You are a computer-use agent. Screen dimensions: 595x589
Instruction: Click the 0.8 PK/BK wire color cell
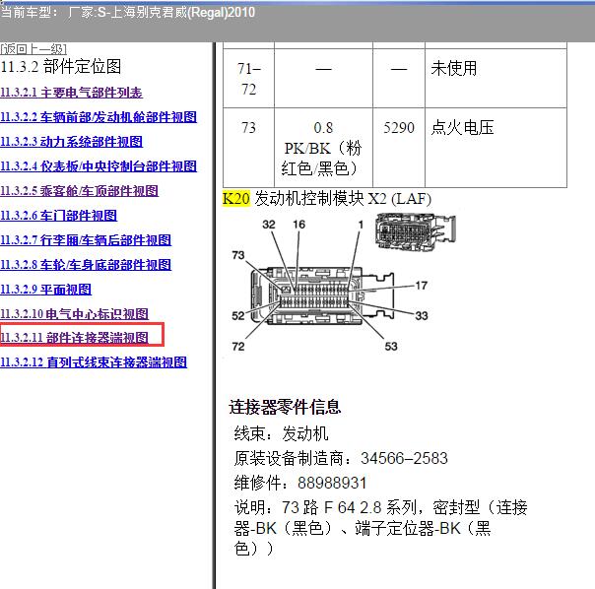323,148
